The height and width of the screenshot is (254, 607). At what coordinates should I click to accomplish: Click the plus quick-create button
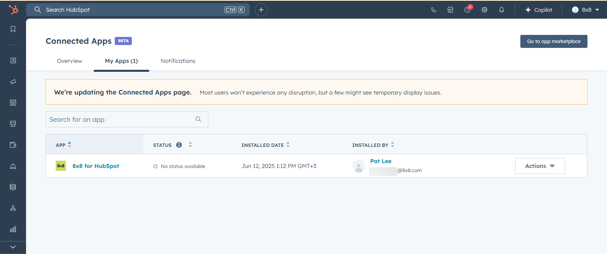click(x=261, y=10)
